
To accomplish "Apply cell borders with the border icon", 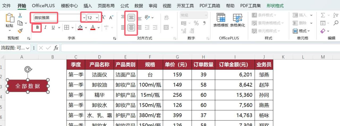I will coord(67,27).
